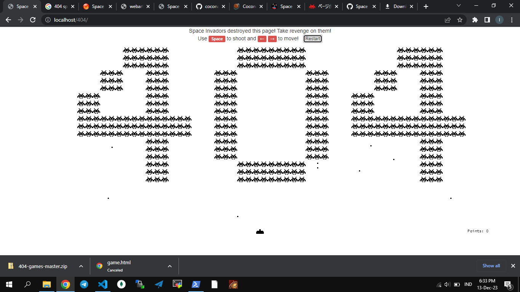Bookmark this page with the star icon
Screen dimensions: 520x292
(x=460, y=20)
